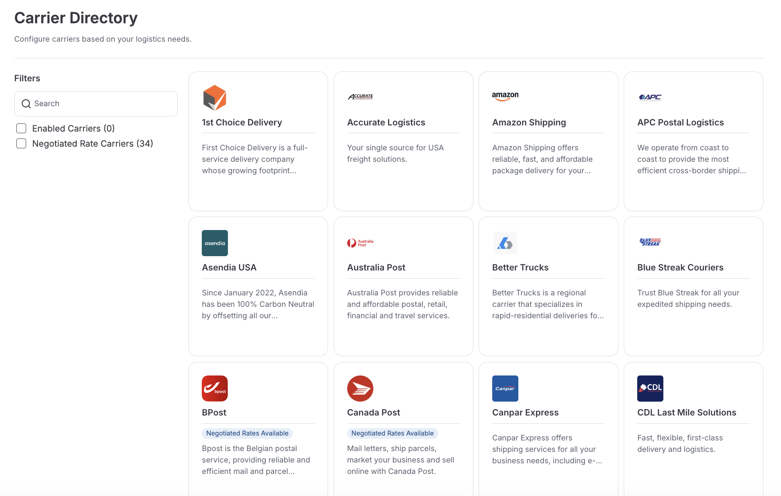Click the 1st Choice Delivery logo icon
Image resolution: width=781 pixels, height=496 pixels.
tap(214, 98)
